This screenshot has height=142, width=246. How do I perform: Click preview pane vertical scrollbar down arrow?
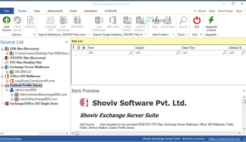pyautogui.click(x=244, y=129)
